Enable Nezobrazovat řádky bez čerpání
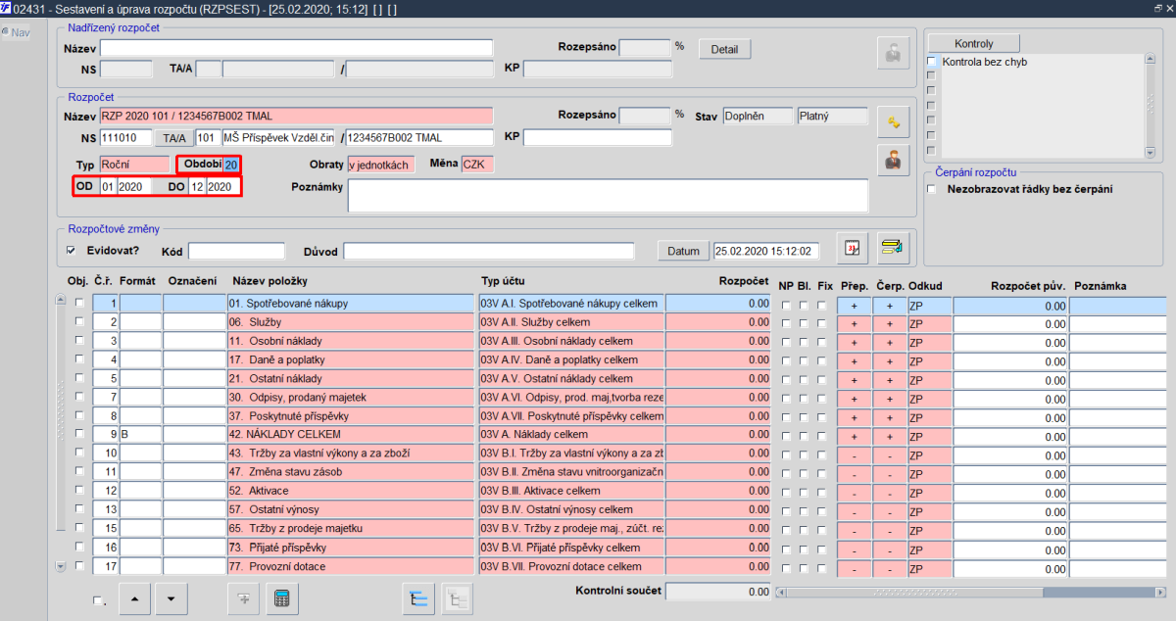Viewport: 1176px width, 621px height. [932, 189]
